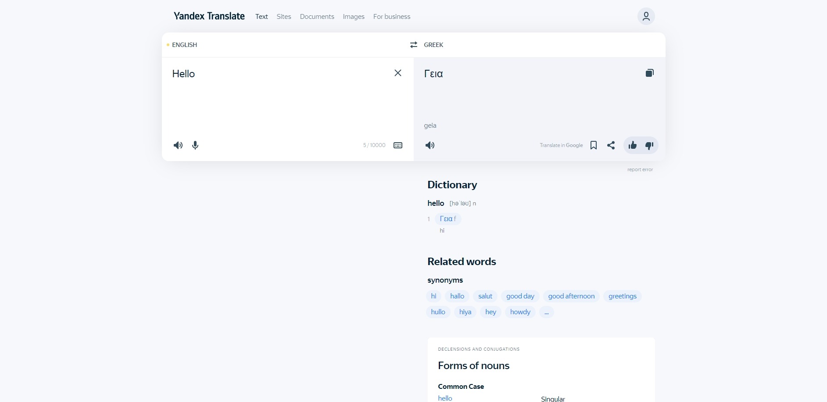The height and width of the screenshot is (402, 827).
Task: Click the Translate in Google link
Action: coord(561,145)
